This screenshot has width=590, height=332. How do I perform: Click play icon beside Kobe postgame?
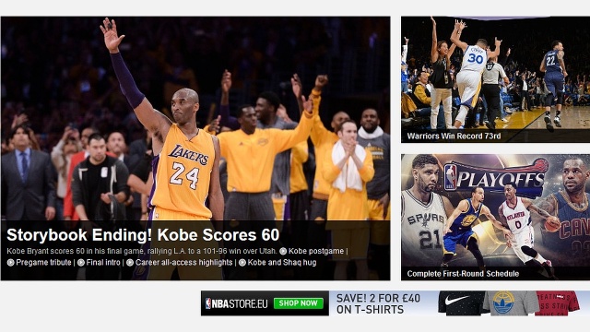coord(283,251)
